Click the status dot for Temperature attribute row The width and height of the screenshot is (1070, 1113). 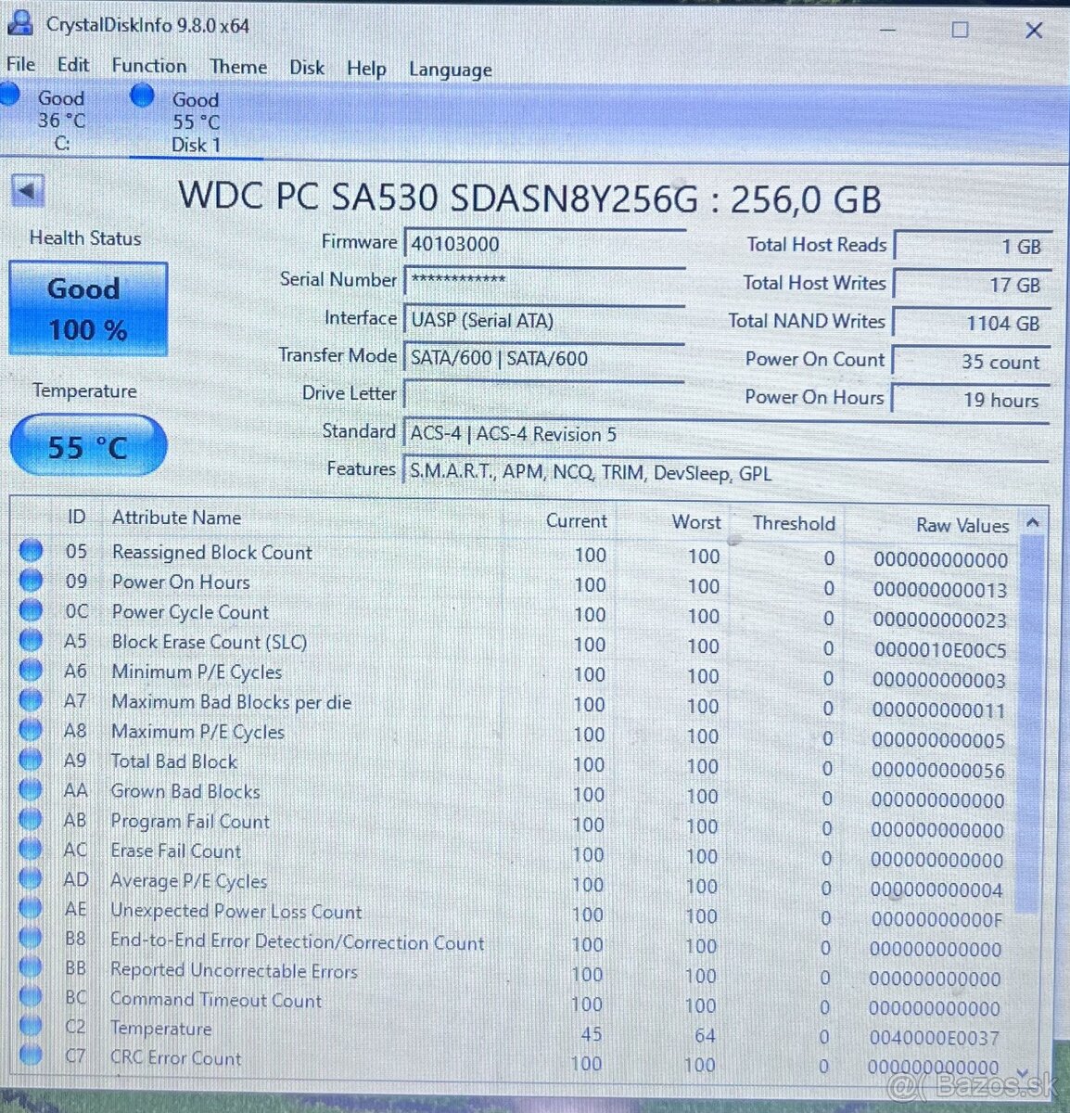pyautogui.click(x=32, y=1026)
